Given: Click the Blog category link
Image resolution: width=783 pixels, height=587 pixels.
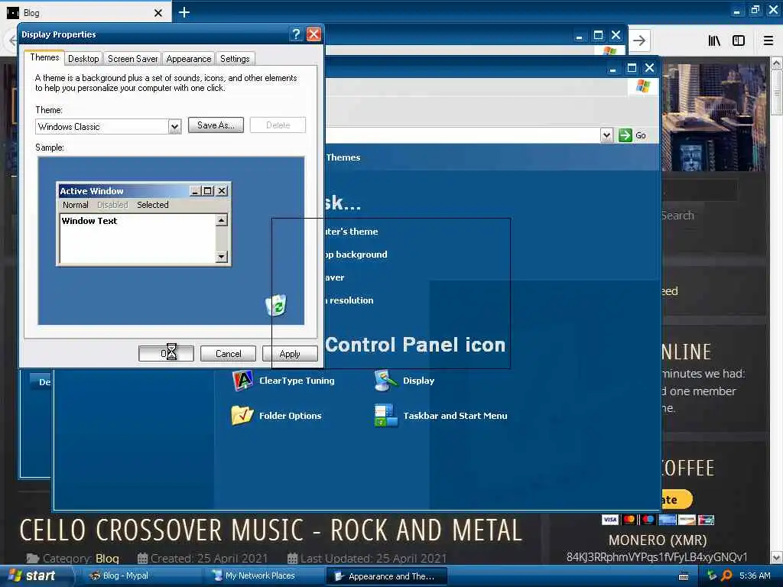Looking at the screenshot, I should [107, 559].
